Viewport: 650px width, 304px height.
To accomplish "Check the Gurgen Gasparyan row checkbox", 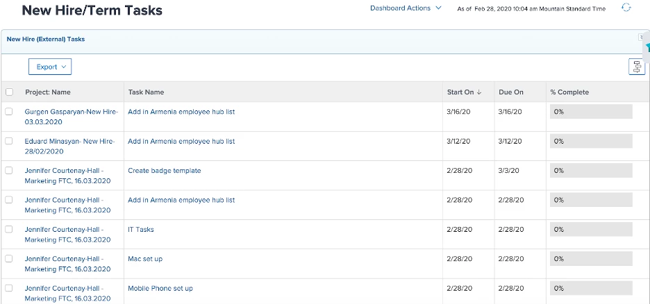I will 9,112.
